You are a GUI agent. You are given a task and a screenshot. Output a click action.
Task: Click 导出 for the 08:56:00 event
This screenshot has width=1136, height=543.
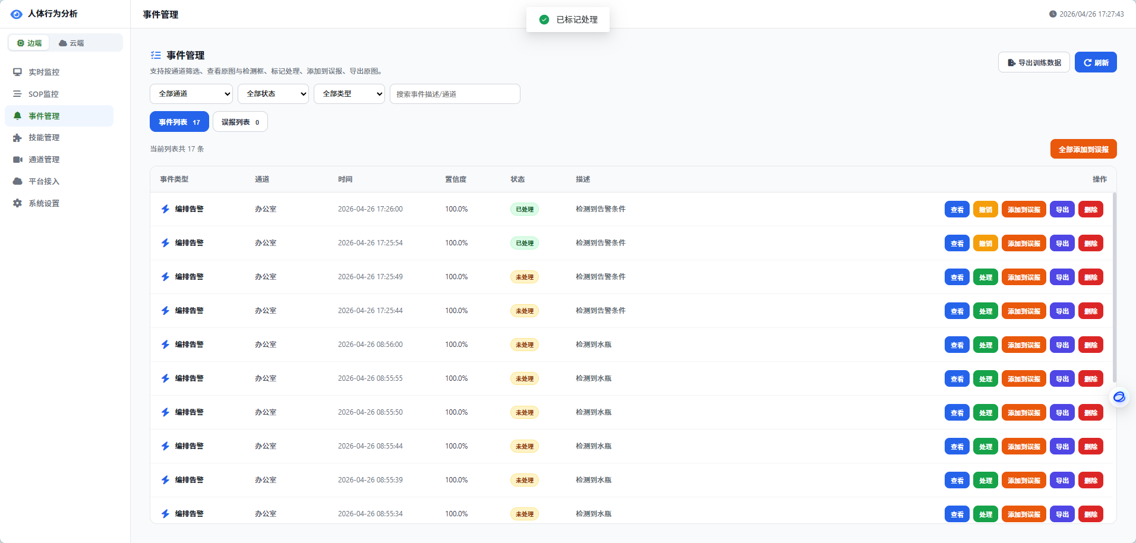tap(1062, 345)
